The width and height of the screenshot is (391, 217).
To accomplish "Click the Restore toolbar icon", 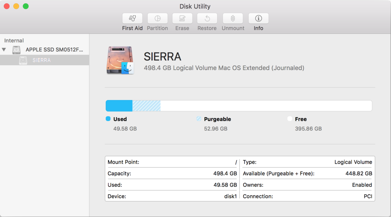I will pos(207,18).
